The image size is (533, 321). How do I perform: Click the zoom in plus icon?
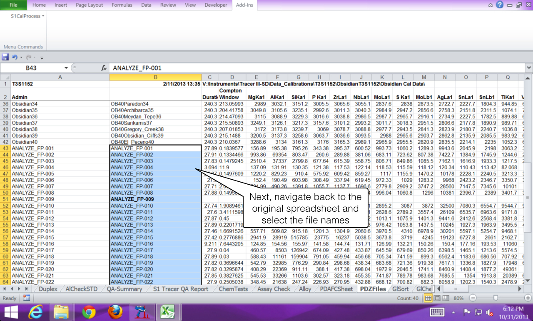(528, 298)
